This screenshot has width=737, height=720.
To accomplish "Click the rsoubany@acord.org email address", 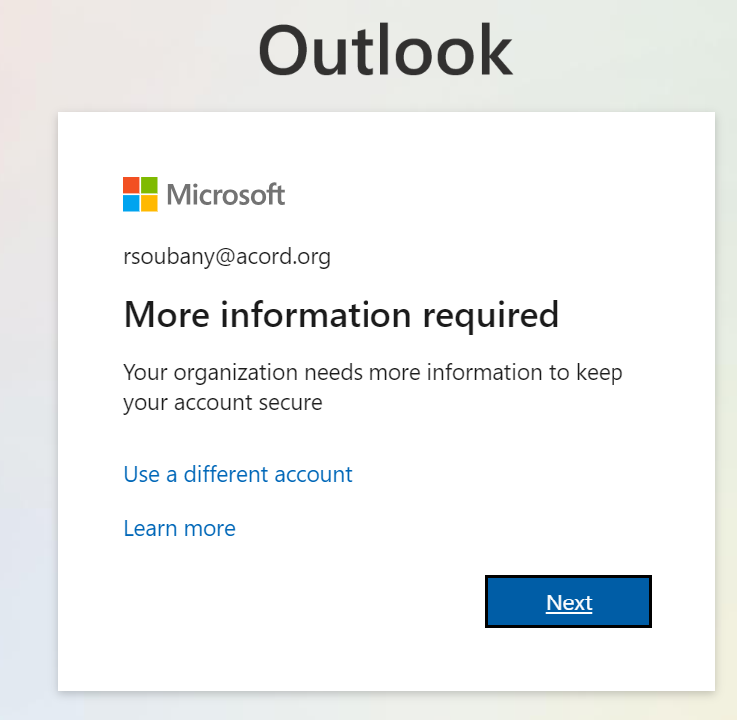I will [x=227, y=257].
